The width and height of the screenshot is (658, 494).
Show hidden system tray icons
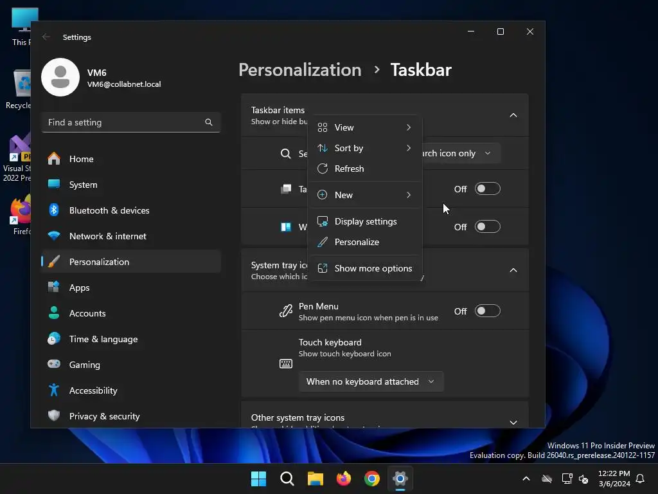tap(526, 479)
